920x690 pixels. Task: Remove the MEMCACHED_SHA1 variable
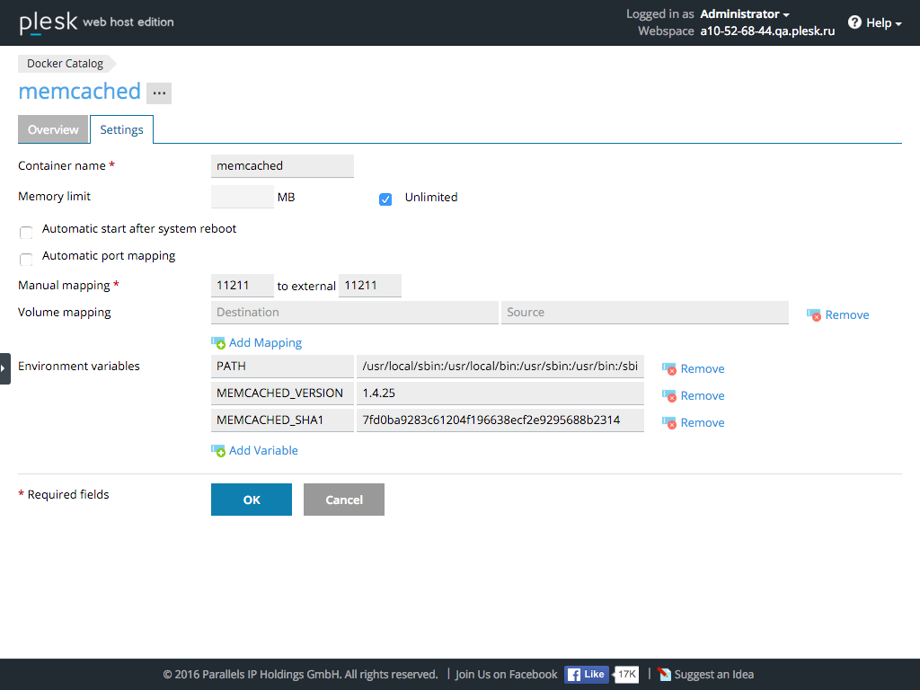(693, 422)
